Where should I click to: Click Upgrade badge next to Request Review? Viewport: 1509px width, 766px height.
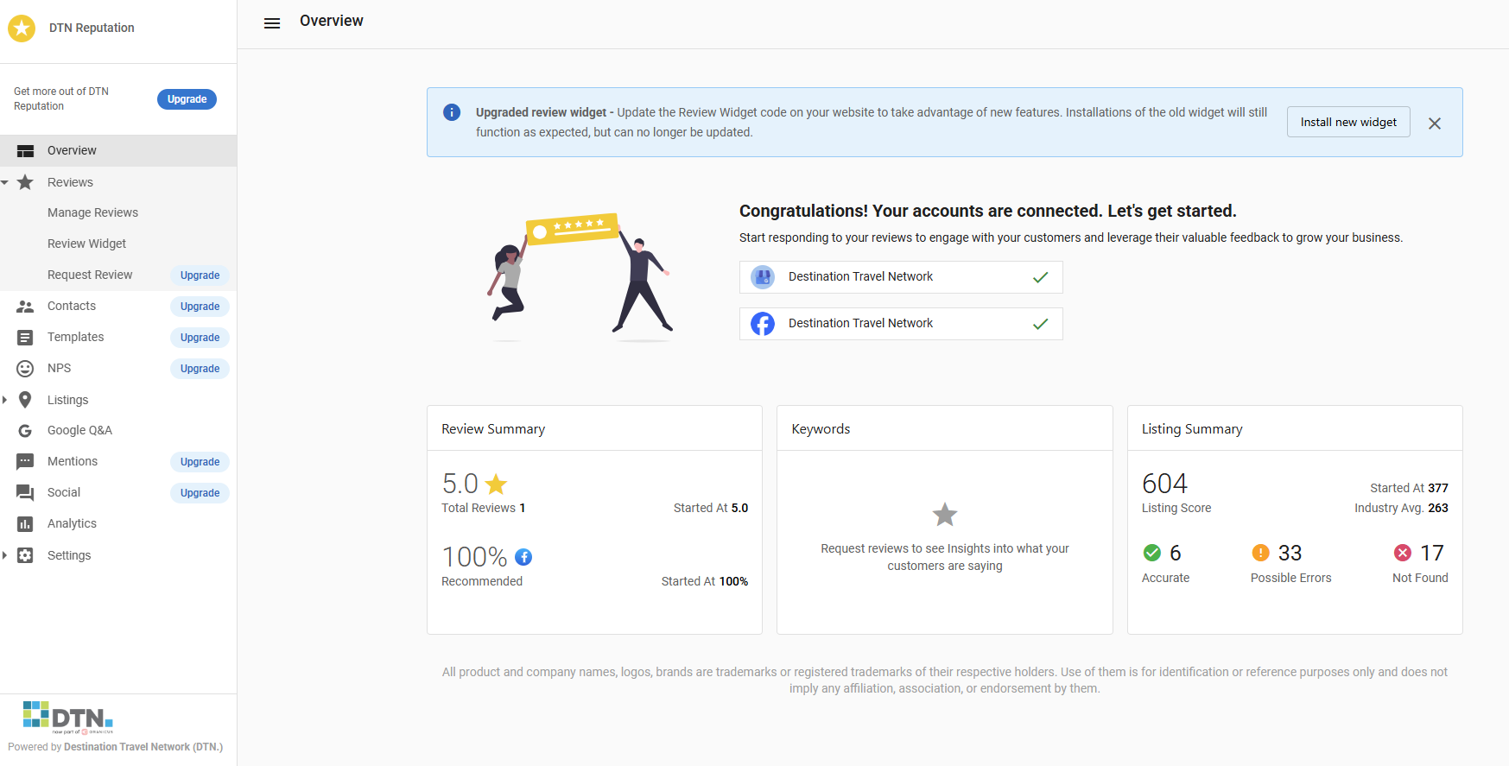[200, 275]
